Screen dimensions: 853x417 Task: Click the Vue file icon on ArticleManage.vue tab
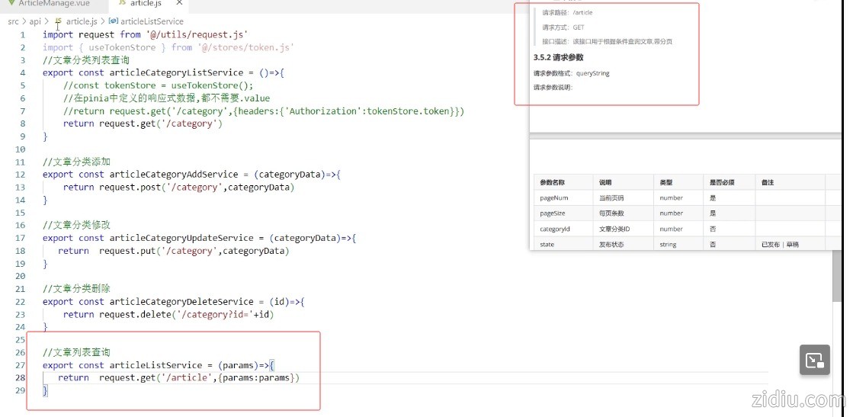[x=11, y=4]
